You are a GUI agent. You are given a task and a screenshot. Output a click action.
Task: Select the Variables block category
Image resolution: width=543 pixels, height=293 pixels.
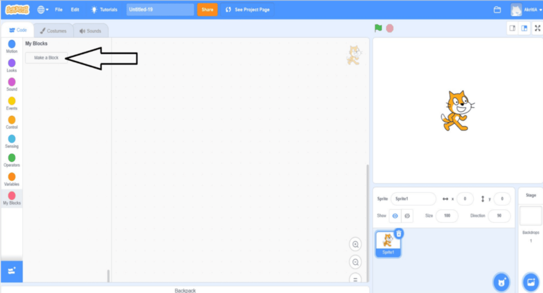(12, 179)
